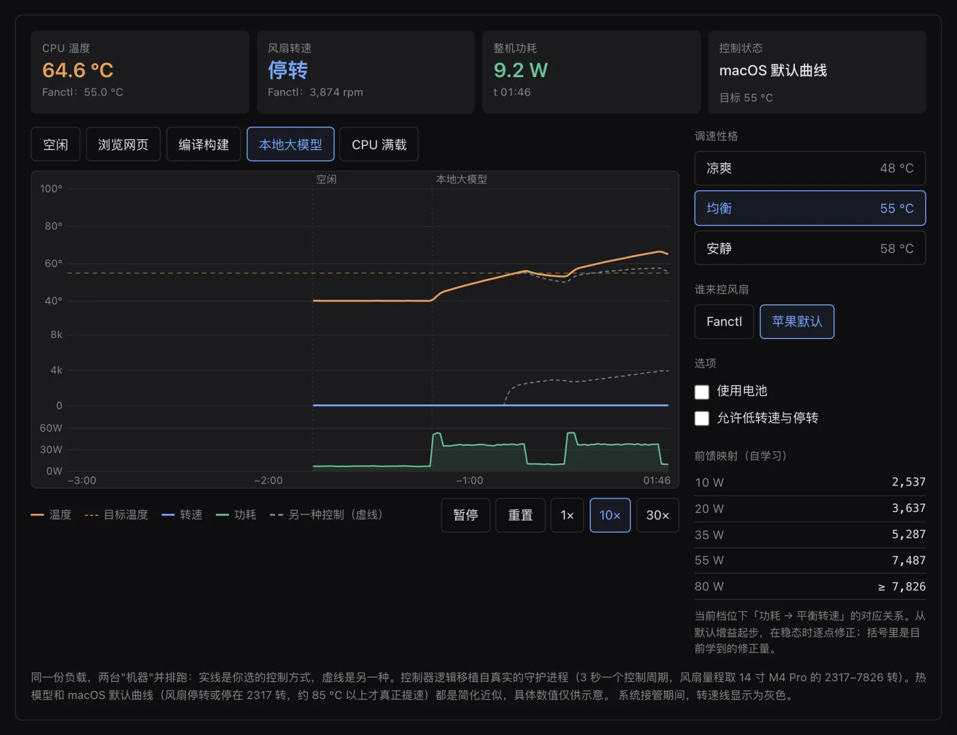The image size is (957, 735).
Task: Click the 本地大模型 marker on chart
Action: (461, 179)
